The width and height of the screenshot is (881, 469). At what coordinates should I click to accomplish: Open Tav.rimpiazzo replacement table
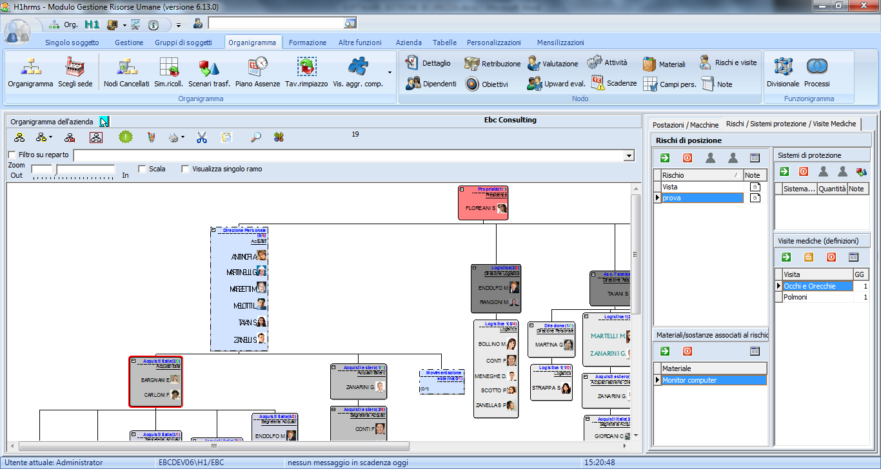306,72
